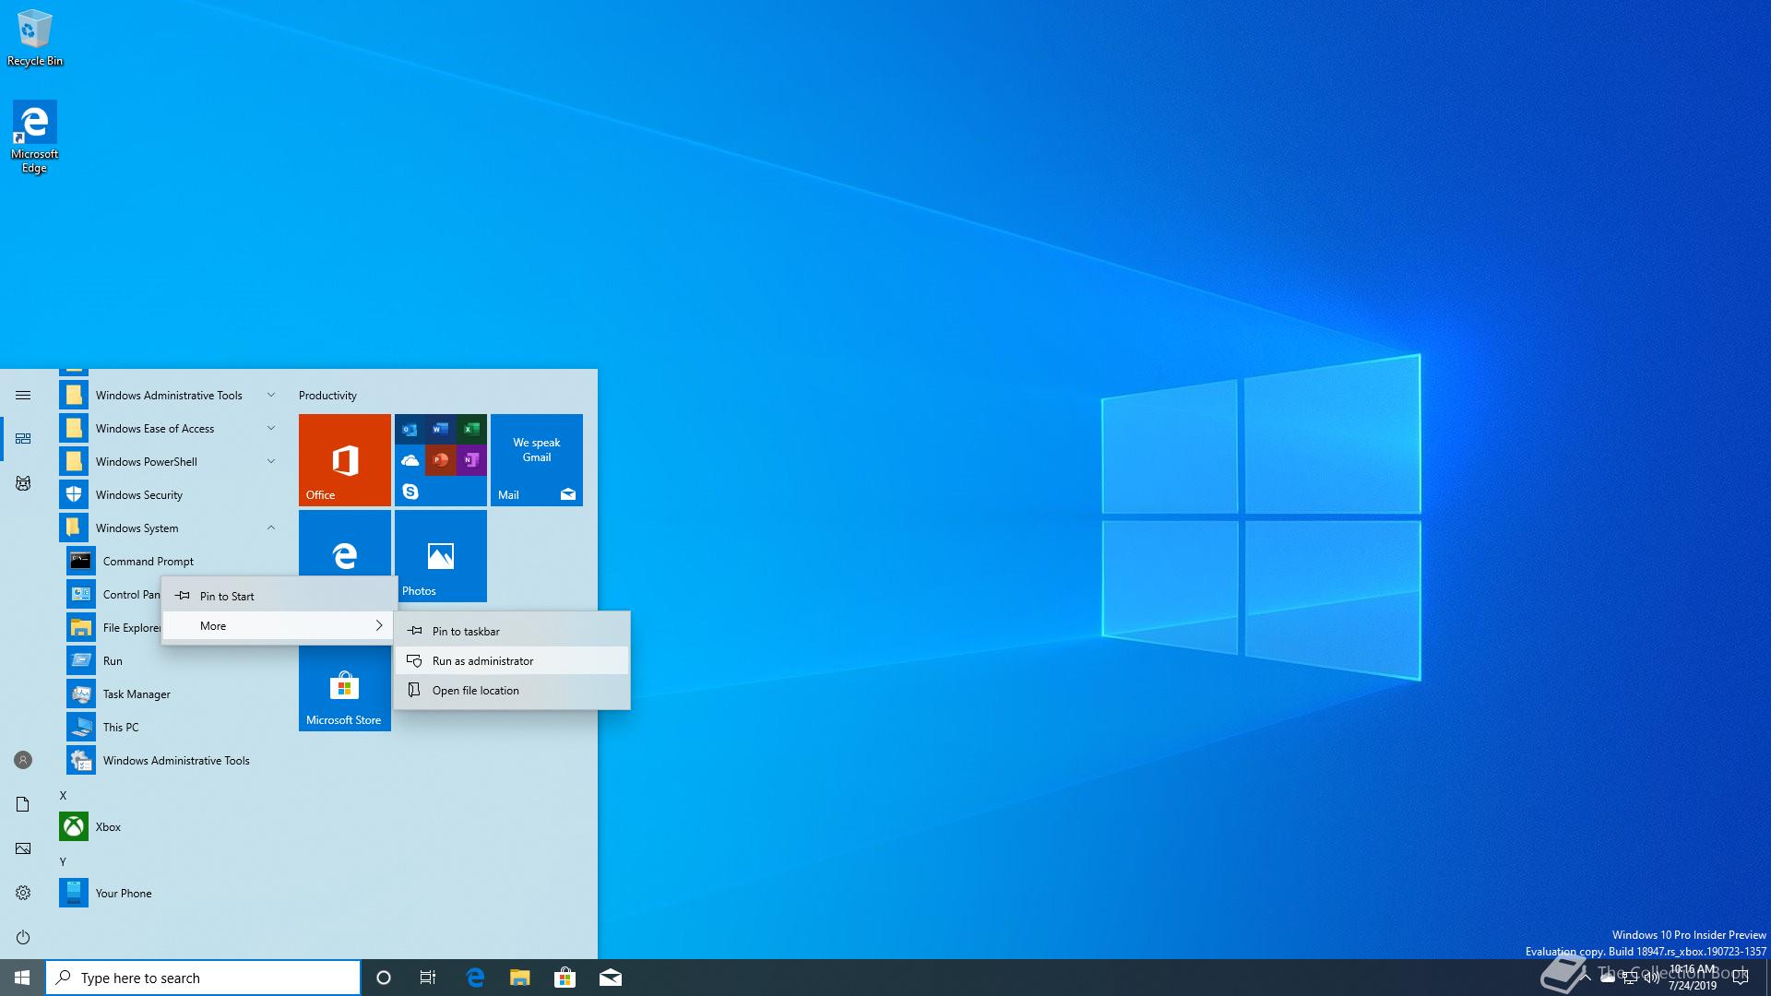This screenshot has width=1771, height=996.
Task: Expand Windows Ease of Access folder chevron
Action: click(271, 429)
